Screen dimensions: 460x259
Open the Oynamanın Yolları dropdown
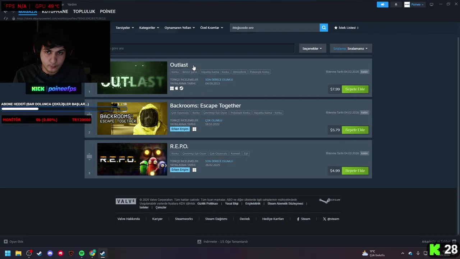[180, 28]
